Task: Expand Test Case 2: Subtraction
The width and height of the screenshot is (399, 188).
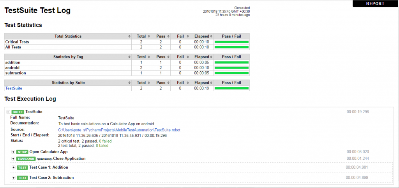Action: click(14, 178)
